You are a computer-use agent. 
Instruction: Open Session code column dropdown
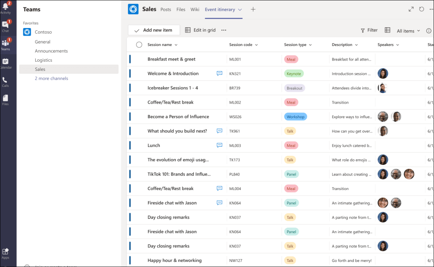coord(256,45)
